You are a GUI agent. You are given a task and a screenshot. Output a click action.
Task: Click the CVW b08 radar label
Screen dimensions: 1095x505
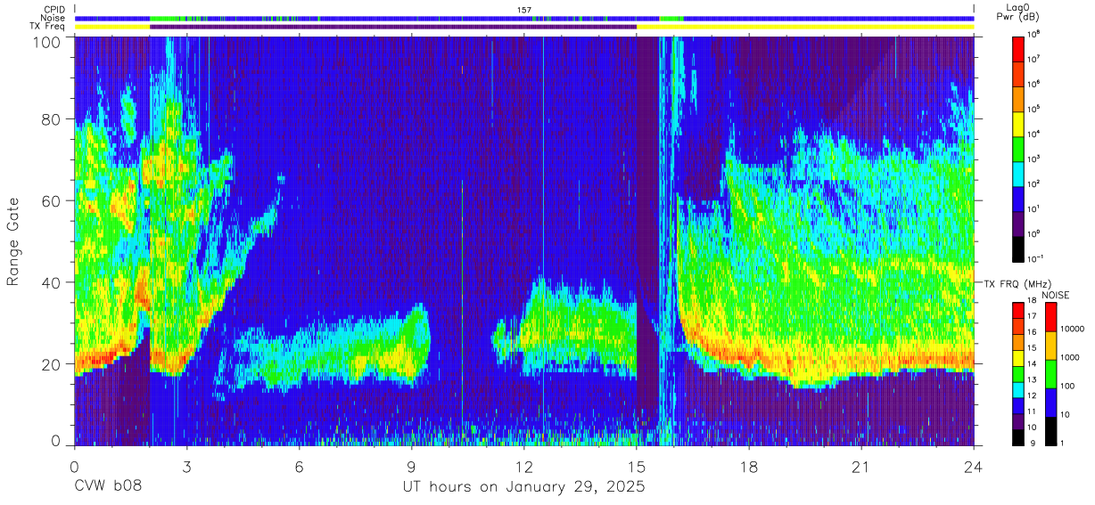(x=107, y=487)
